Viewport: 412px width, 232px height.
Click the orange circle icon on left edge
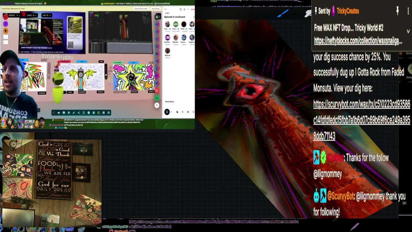[6, 31]
